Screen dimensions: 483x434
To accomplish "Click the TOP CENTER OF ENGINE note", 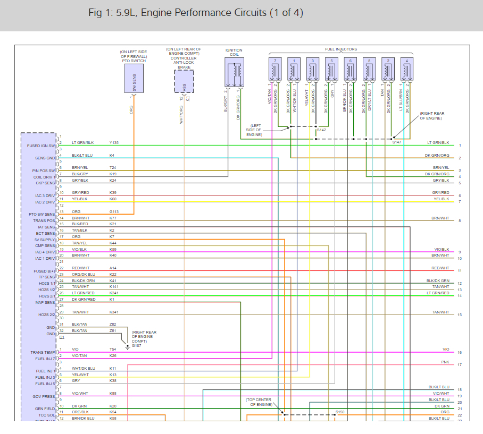I will coord(259,402).
